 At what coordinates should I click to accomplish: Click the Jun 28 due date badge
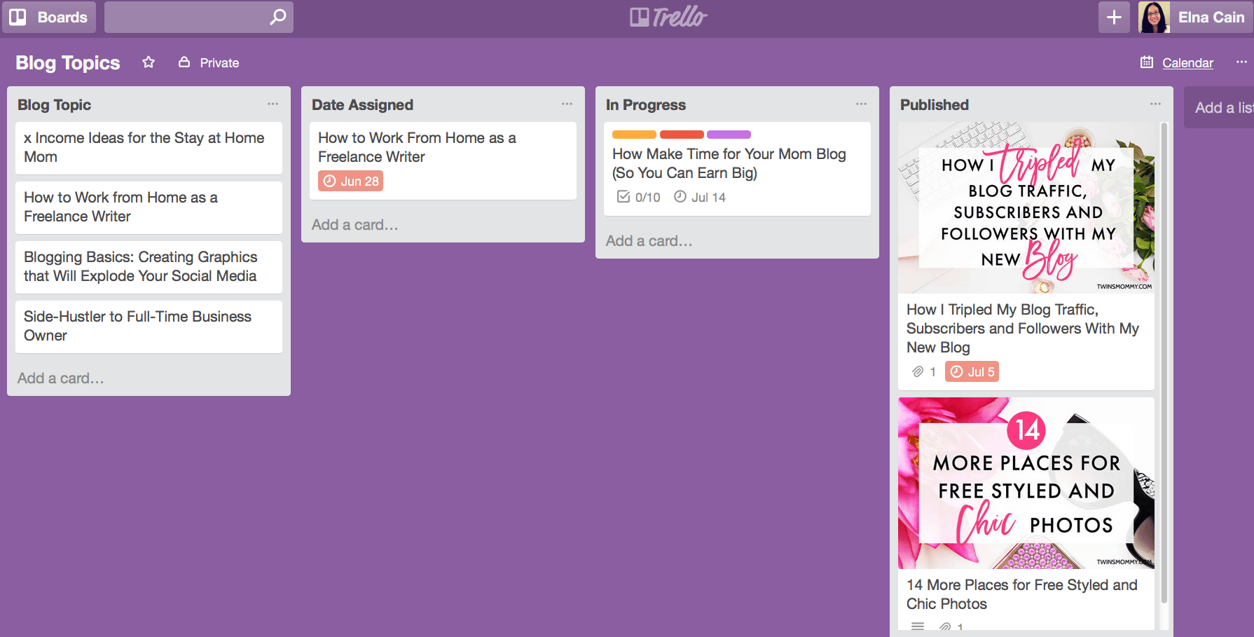click(351, 181)
